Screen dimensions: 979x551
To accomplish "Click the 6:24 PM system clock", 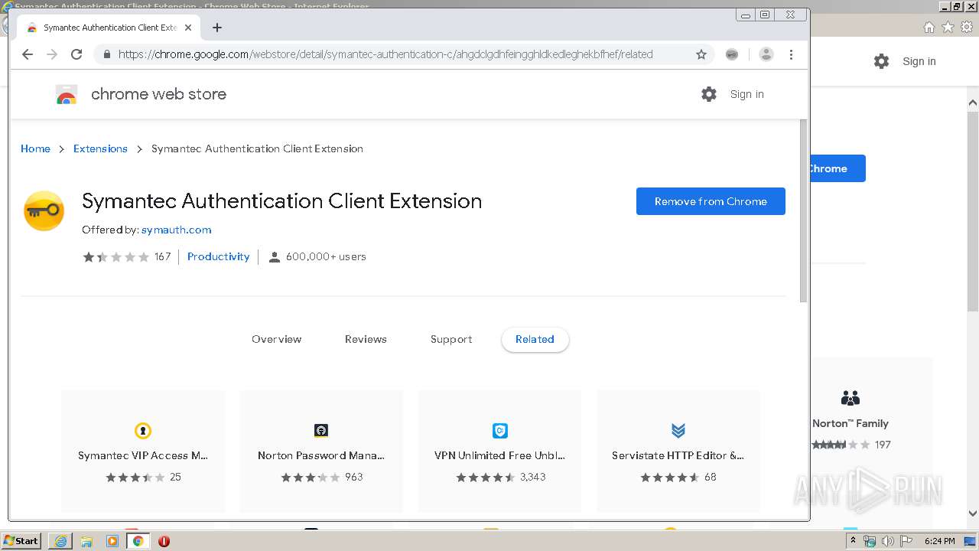I will point(939,541).
